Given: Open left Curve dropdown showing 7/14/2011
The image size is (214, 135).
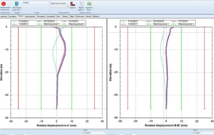Looking at the screenshot, I should tap(94, 133).
